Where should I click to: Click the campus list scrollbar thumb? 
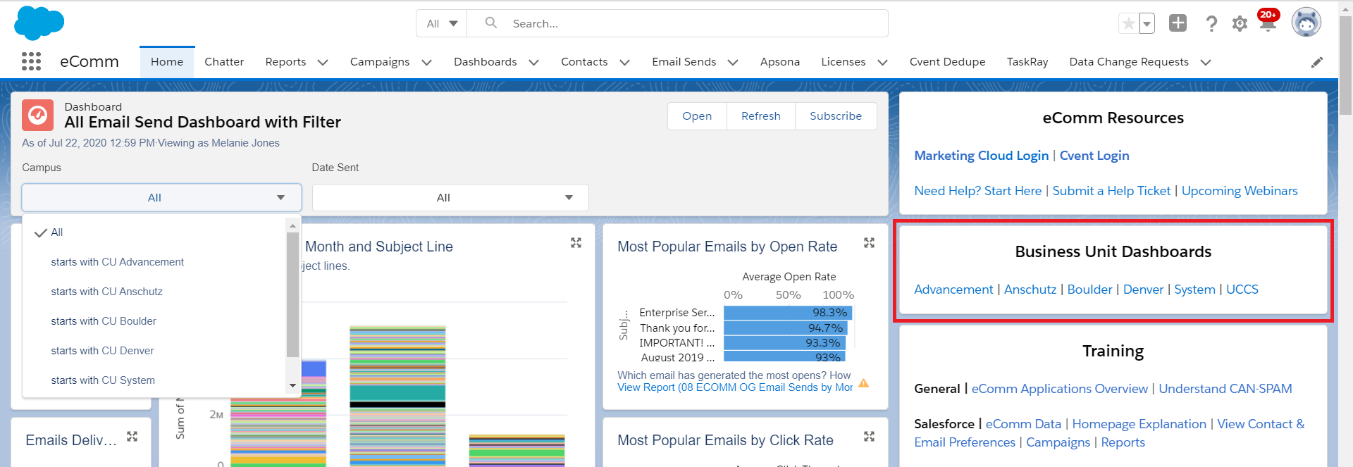tap(292, 294)
